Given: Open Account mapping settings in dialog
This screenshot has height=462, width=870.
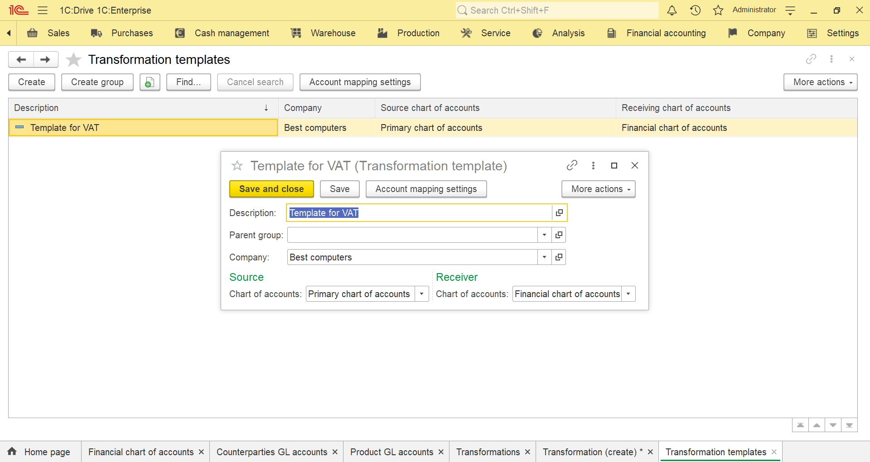Looking at the screenshot, I should (426, 189).
